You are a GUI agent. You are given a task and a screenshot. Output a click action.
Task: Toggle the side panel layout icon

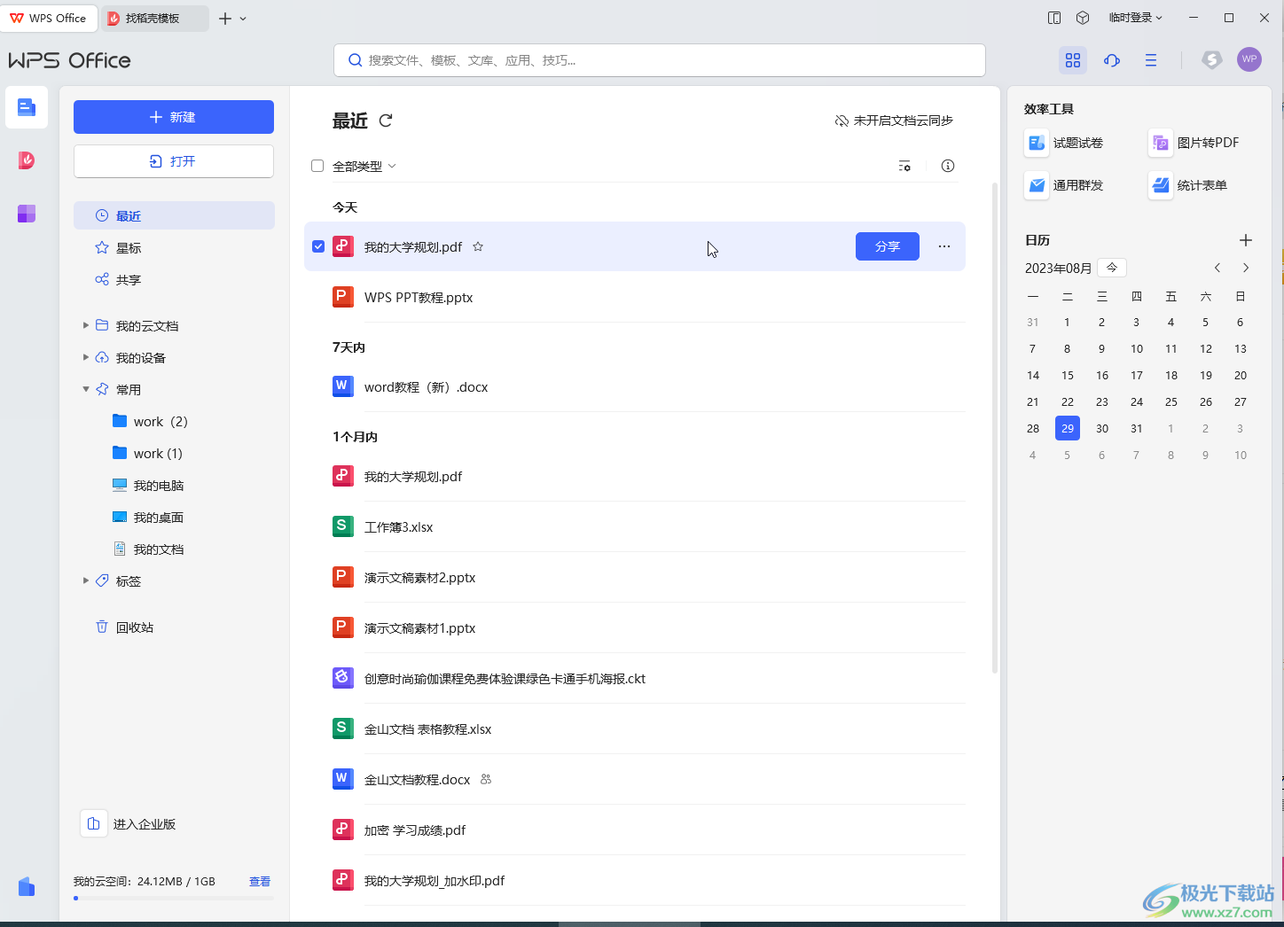(x=1054, y=18)
